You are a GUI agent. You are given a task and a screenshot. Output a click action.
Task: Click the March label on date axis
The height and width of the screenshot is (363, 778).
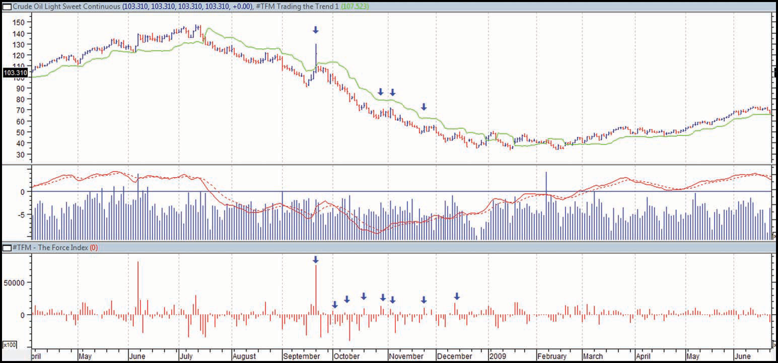(x=593, y=356)
